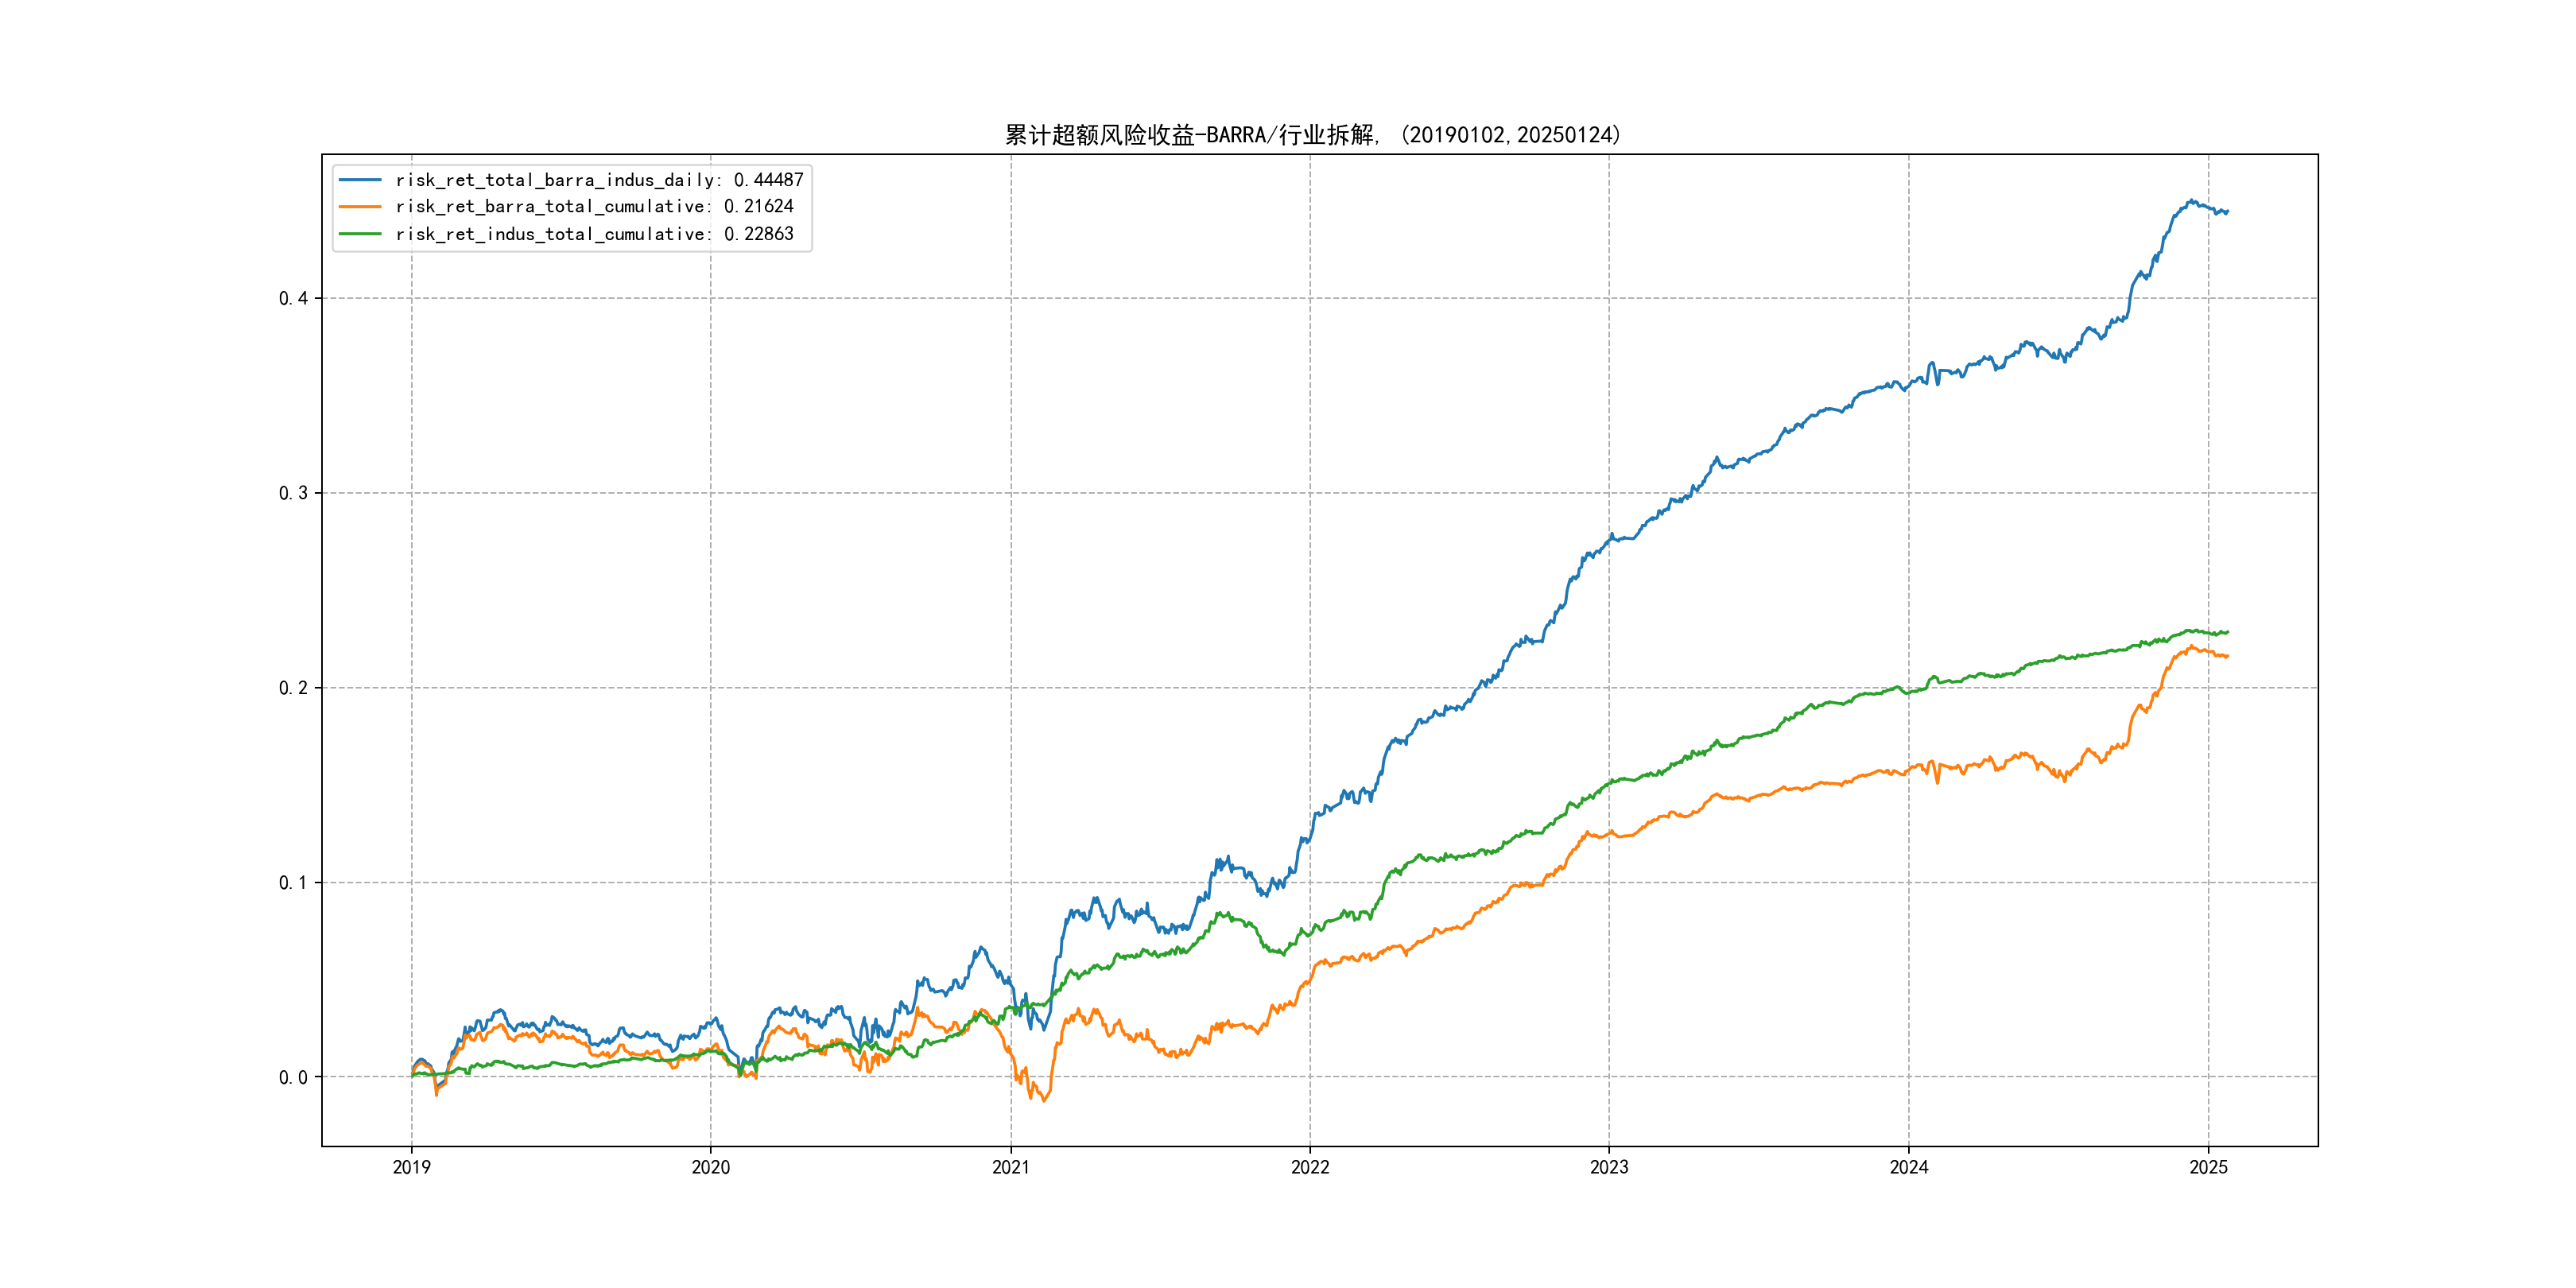Select risk_ret_total_barra_indus_daily legend label
The image size is (2576, 1288).
[x=599, y=180]
